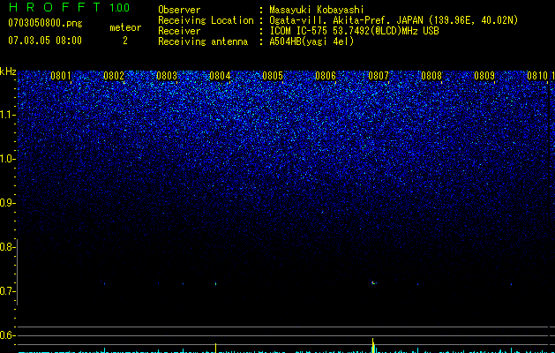This screenshot has height=353, width=555.
Task: Click the location text Ogata-vill. Akita-Pref. JAPAN
Action: [346, 20]
